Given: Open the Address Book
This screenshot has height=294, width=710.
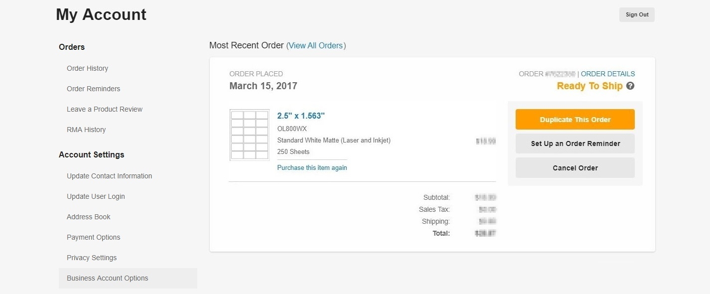Looking at the screenshot, I should [89, 217].
